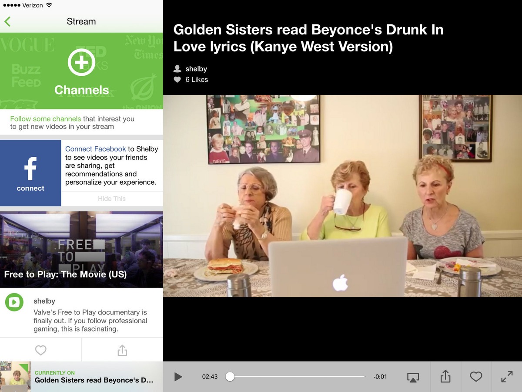
Task: Add channels with the plus circle icon
Action: [81, 62]
